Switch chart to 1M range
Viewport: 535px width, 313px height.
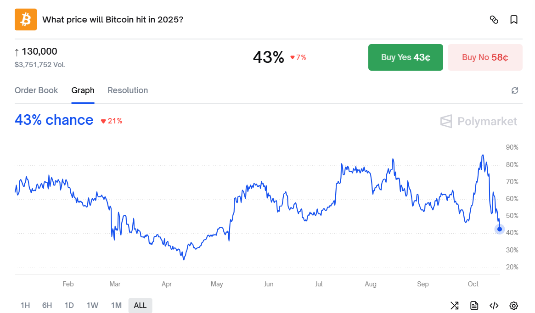tap(116, 305)
